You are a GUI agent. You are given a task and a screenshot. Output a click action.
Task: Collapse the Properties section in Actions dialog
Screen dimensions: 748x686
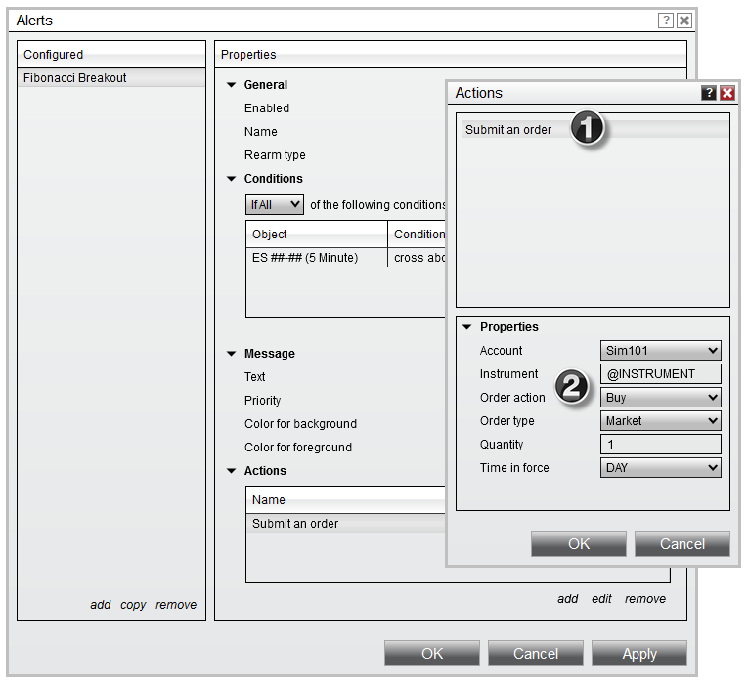tap(467, 327)
